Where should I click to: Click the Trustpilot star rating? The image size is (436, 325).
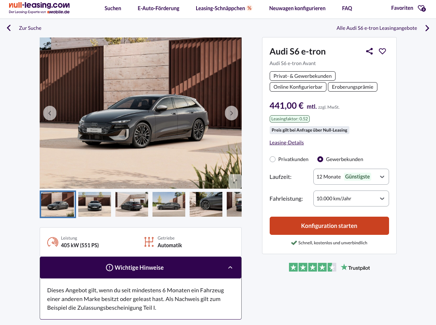coord(312,268)
